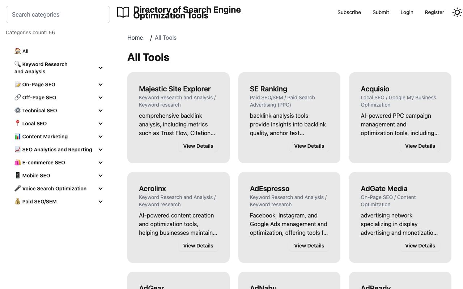Click the gear emoji for Technical SEO
This screenshot has width=463, height=289.
click(18, 110)
